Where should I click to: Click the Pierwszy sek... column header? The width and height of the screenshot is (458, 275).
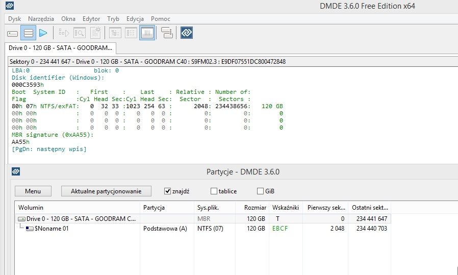pos(325,208)
